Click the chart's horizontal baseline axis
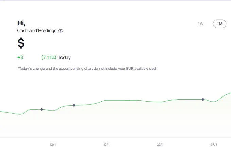 pyautogui.click(x=115, y=137)
